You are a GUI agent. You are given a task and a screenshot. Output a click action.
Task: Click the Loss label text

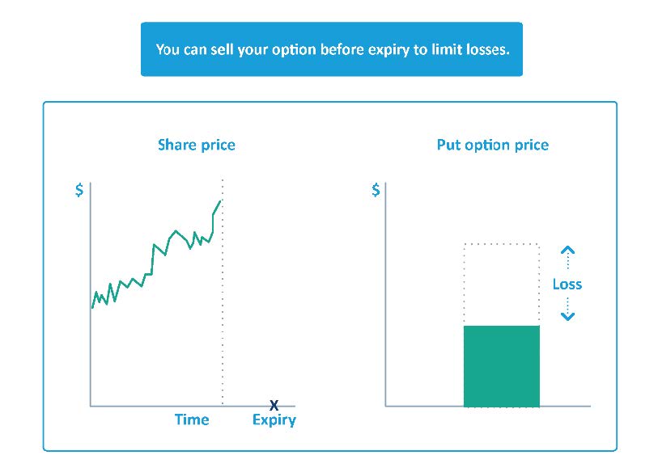(567, 285)
